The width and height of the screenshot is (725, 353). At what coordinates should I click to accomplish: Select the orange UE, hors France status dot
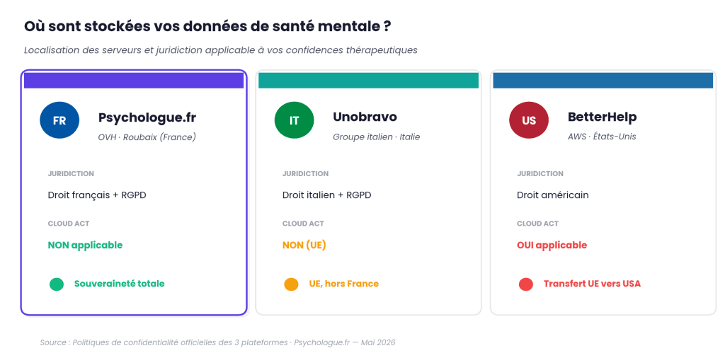click(x=291, y=284)
